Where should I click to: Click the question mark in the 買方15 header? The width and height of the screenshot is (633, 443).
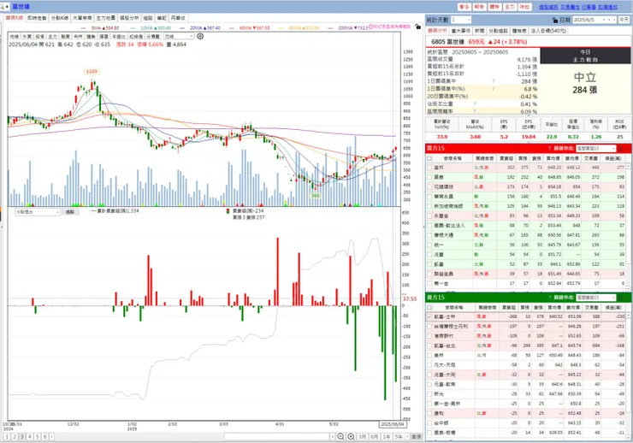click(x=549, y=149)
